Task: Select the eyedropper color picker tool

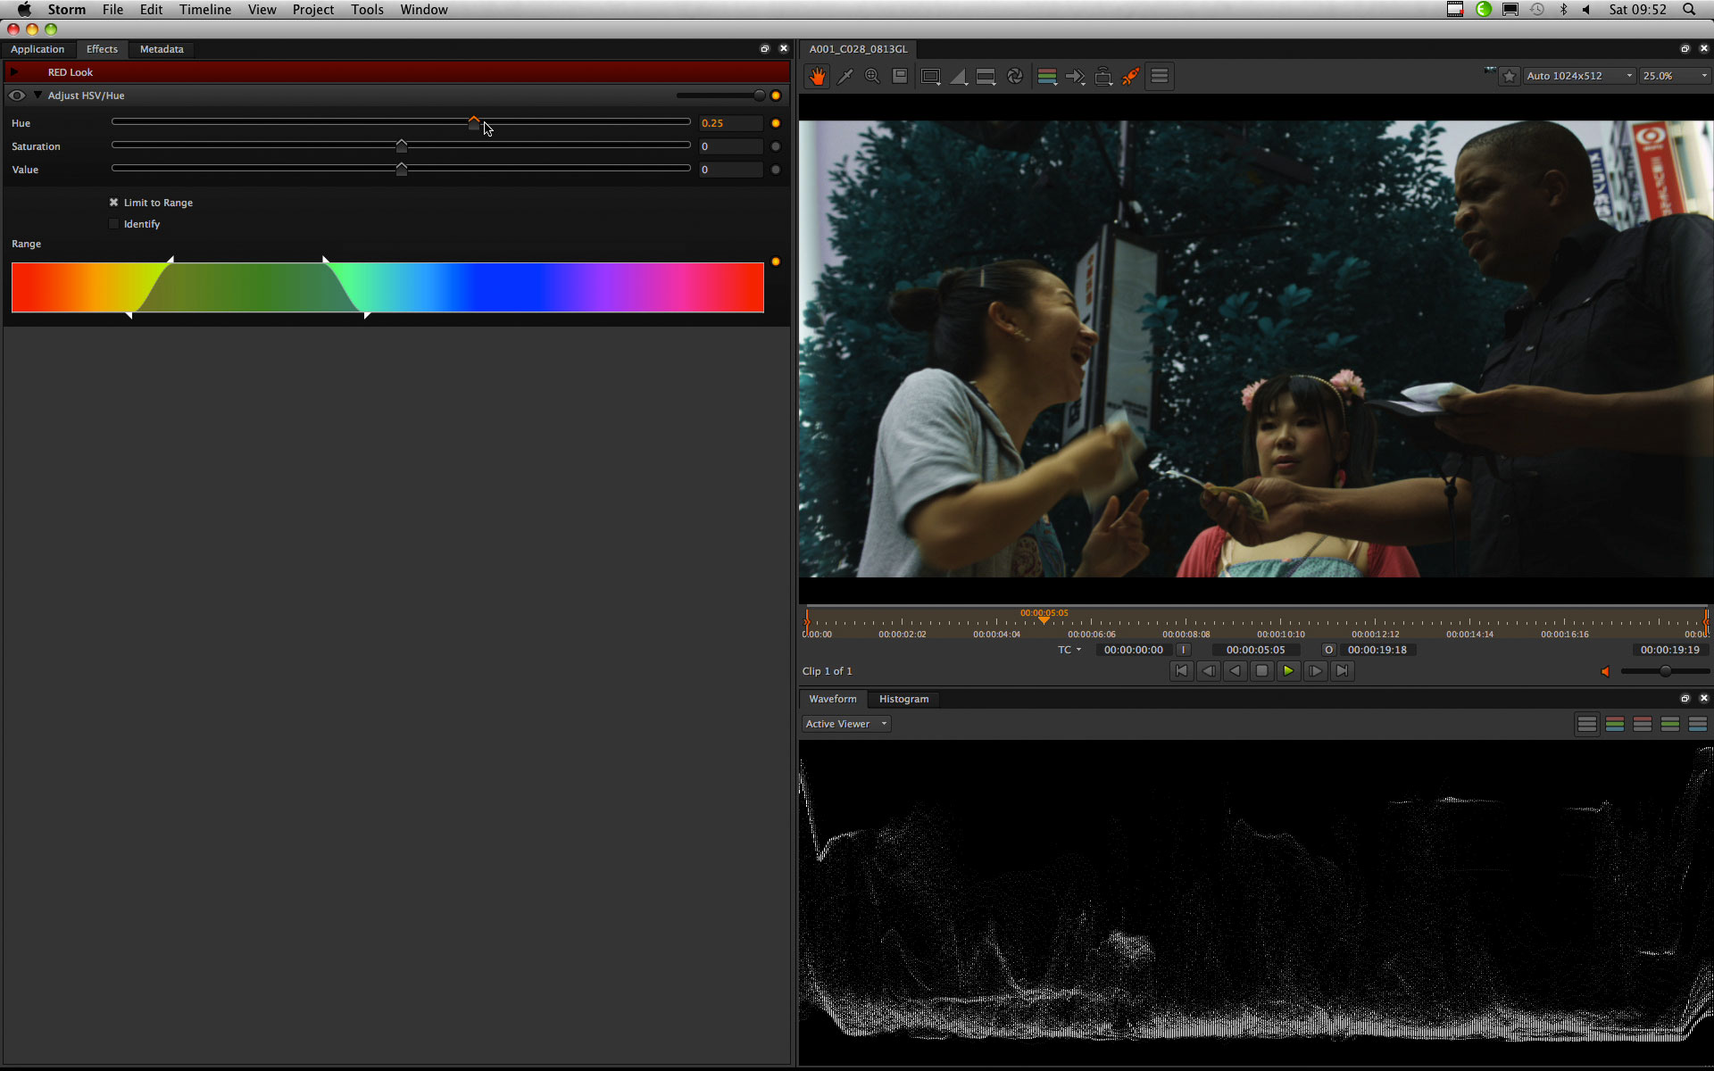Action: click(x=845, y=77)
